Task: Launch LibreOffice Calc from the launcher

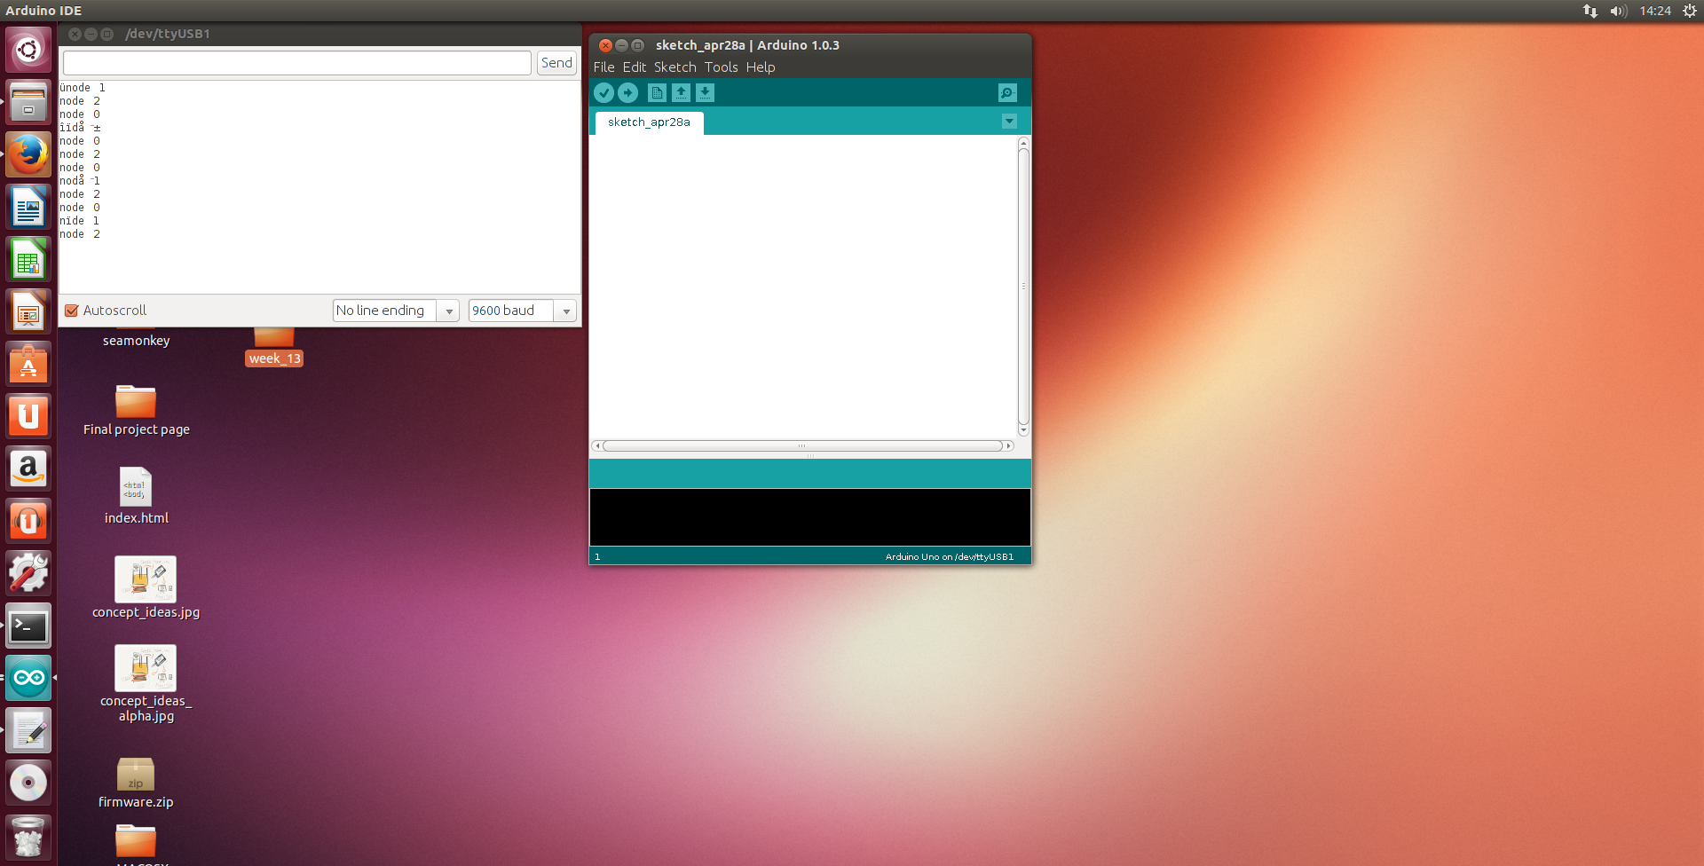Action: (x=28, y=259)
